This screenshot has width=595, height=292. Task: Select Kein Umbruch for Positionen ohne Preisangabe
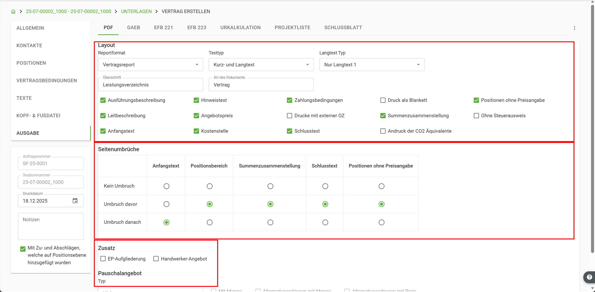tap(381, 186)
